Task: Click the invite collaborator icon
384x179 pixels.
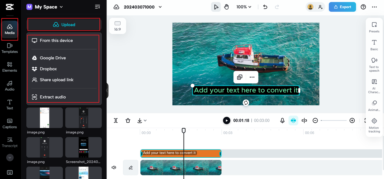Action: tap(320, 7)
